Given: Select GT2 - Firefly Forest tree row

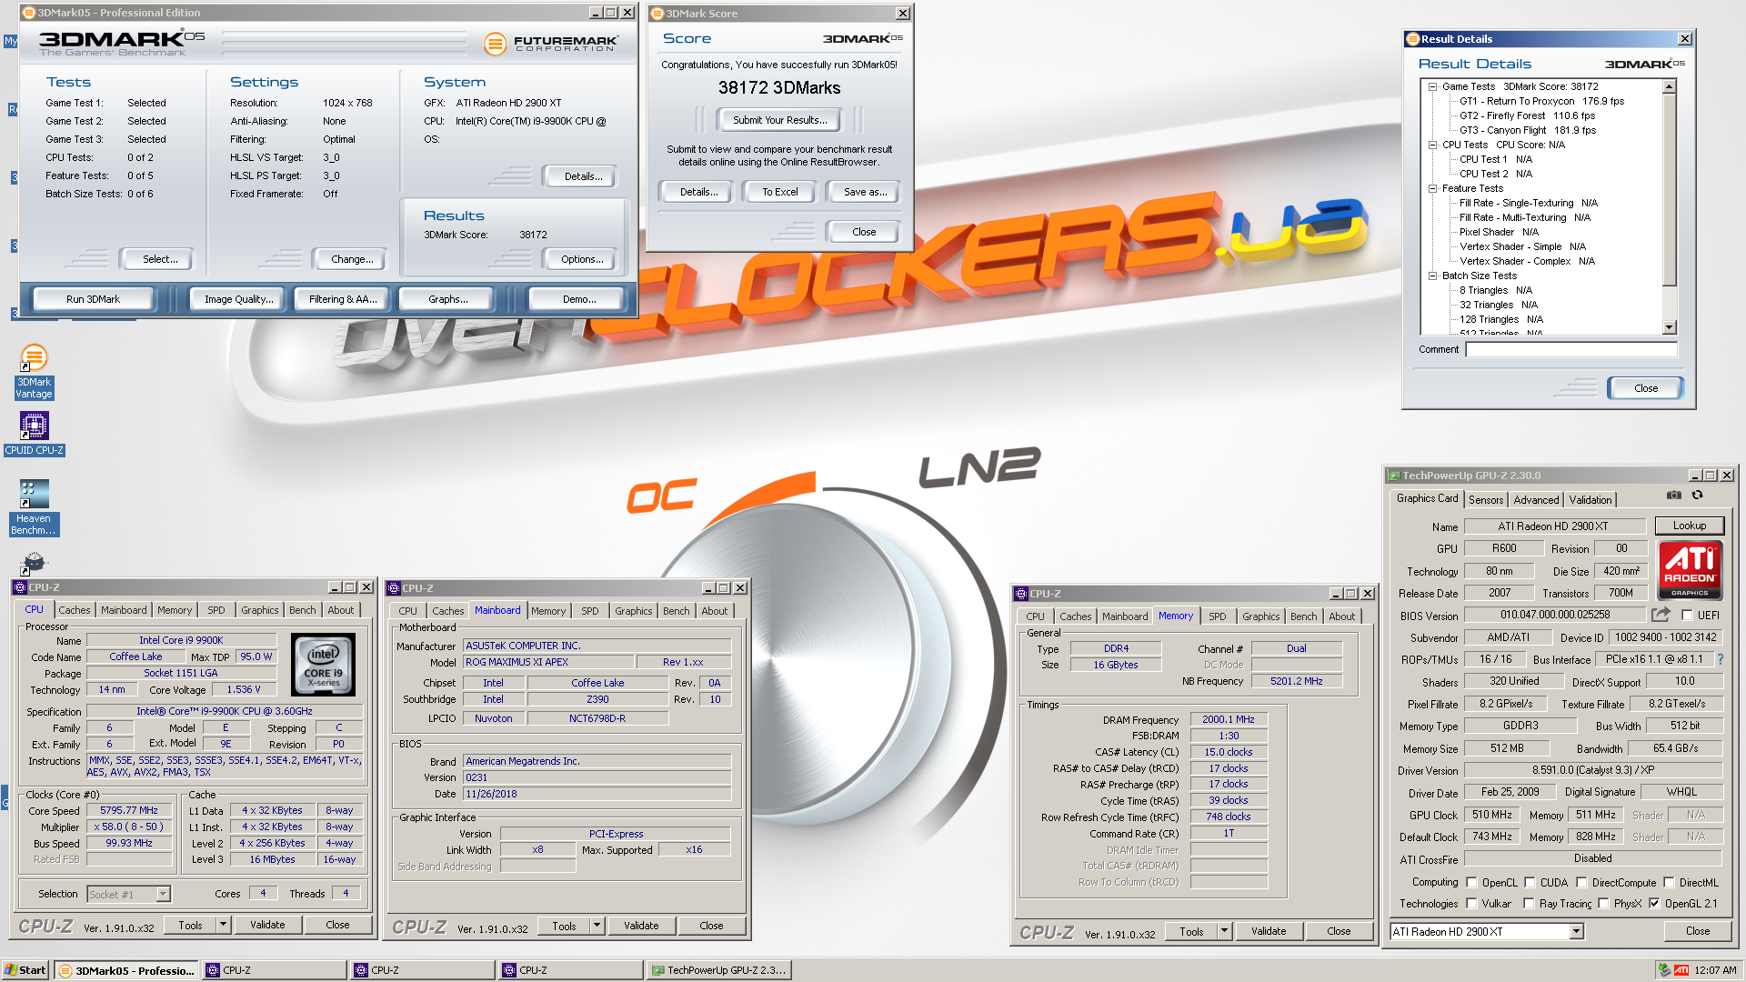Looking at the screenshot, I should coord(1527,116).
